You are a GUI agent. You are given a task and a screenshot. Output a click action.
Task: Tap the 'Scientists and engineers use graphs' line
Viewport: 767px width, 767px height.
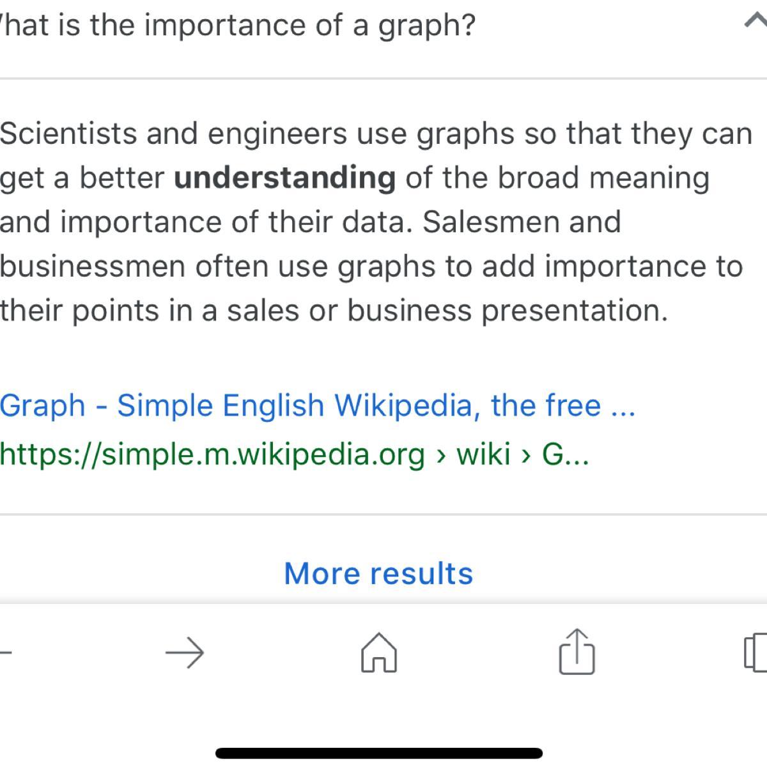point(376,134)
